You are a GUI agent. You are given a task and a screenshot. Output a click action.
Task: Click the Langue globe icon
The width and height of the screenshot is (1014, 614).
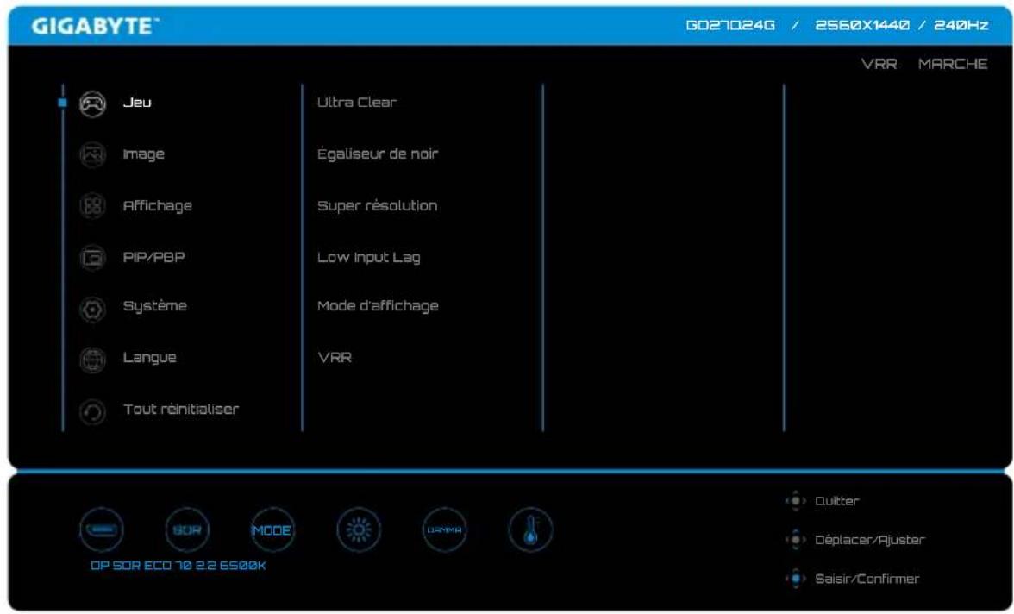coord(92,360)
